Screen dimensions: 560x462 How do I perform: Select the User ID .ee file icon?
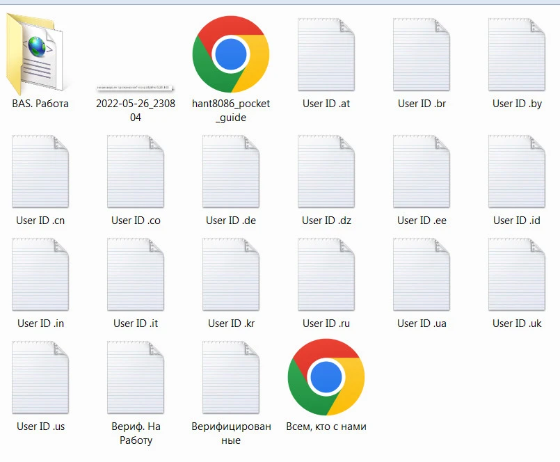(x=422, y=171)
